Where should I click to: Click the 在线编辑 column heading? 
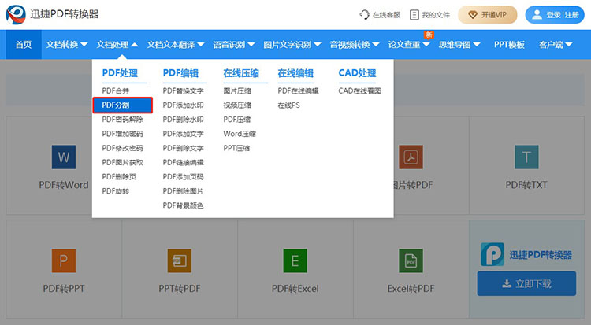point(295,72)
